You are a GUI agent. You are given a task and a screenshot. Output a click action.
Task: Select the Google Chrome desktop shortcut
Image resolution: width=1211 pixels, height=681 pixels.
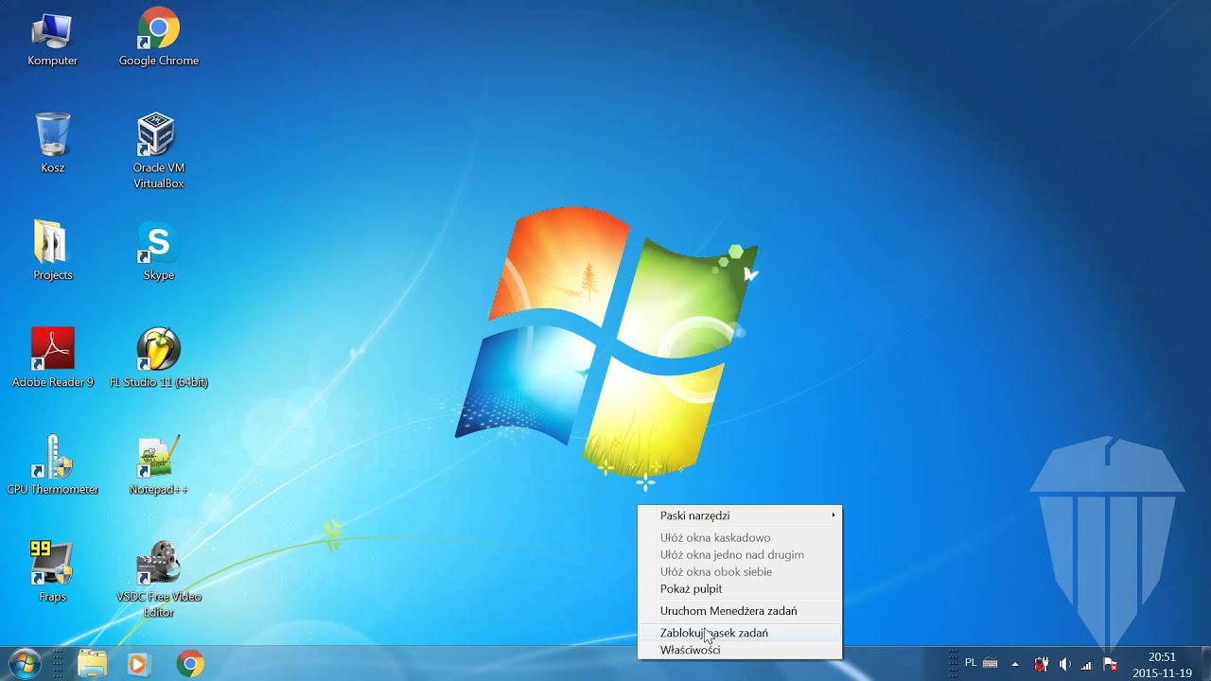point(158,38)
